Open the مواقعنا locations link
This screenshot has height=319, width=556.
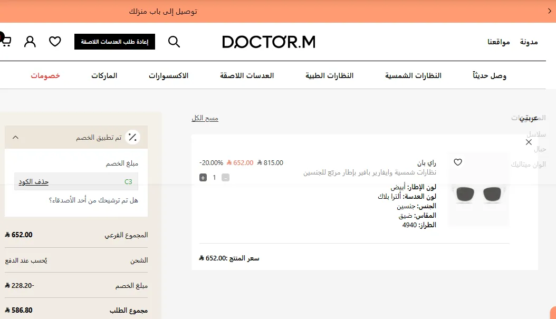click(x=499, y=42)
